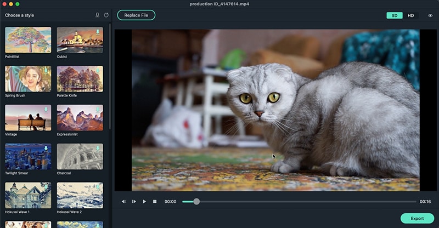Select the Pointillist style thumbnail
This screenshot has width=439, height=228.
point(28,39)
